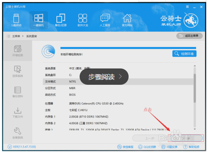
Task: Open 微信客服 in the status bar
Action: [x=125, y=147]
